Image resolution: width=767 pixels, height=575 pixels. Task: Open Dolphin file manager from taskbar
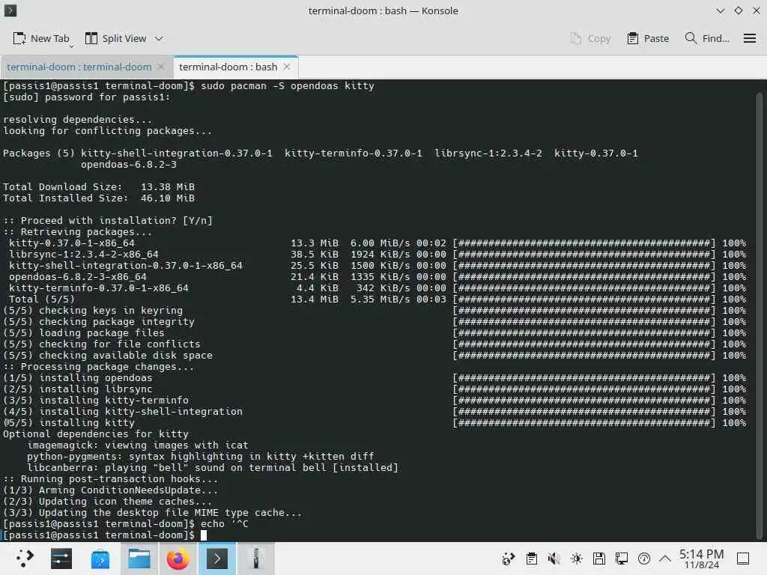pyautogui.click(x=139, y=559)
